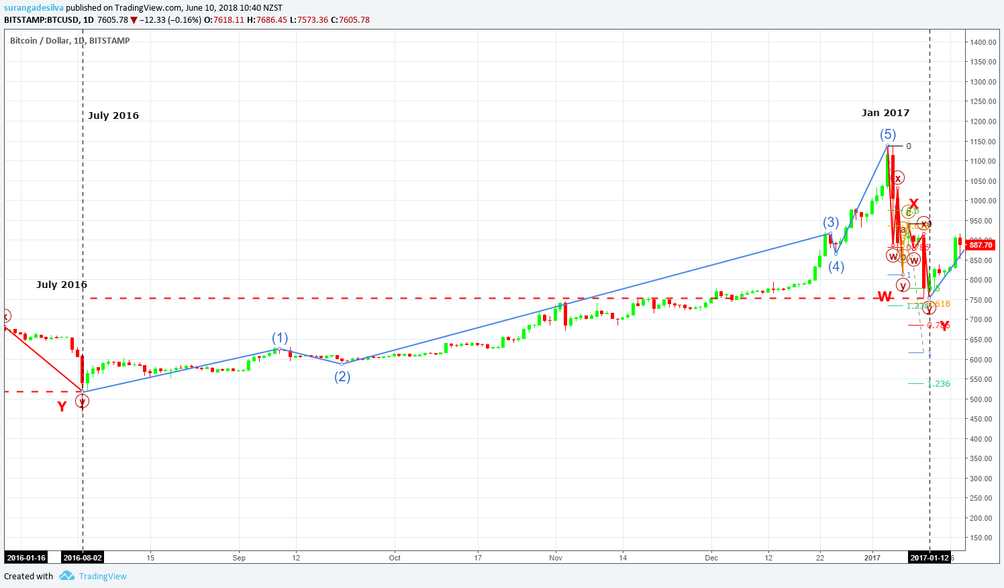Select the blue wave (1) label
1004x588 pixels.
(280, 338)
